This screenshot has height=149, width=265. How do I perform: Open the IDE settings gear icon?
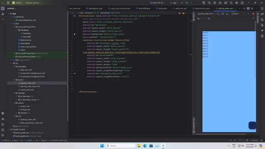tap(237, 3)
